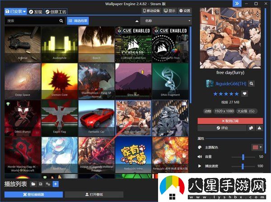The height and width of the screenshot is (202, 271).
Task: Click the copy icon next to 评论
Action: coord(251,128)
